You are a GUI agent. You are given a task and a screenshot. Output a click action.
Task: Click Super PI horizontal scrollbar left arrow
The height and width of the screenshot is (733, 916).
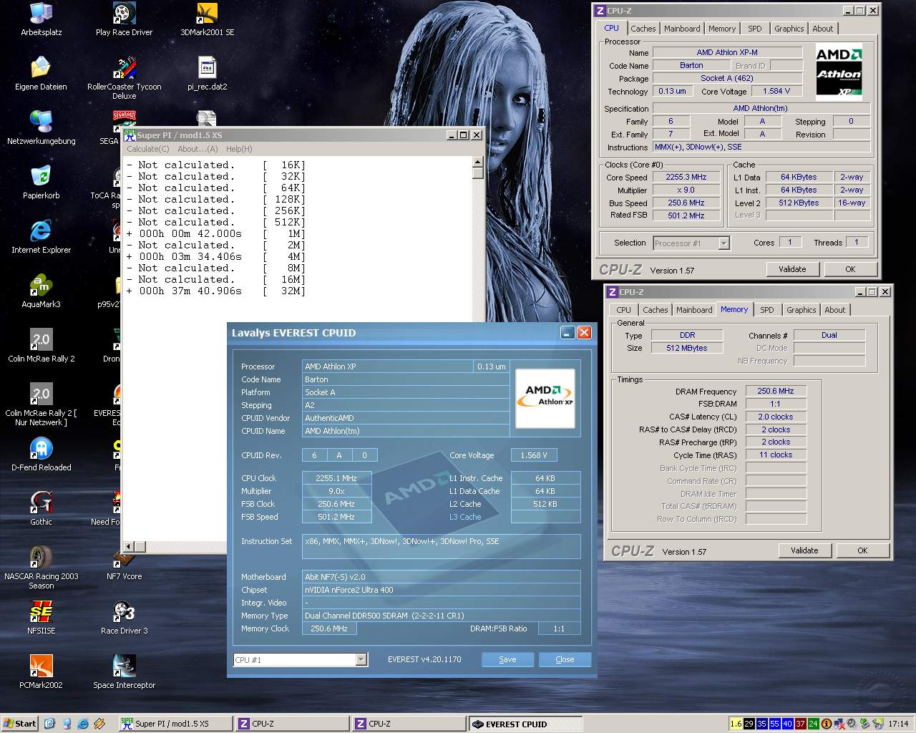click(130, 547)
